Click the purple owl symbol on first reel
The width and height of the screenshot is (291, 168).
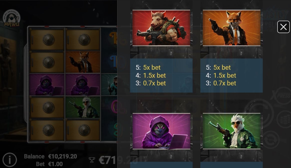pyautogui.click(x=47, y=85)
